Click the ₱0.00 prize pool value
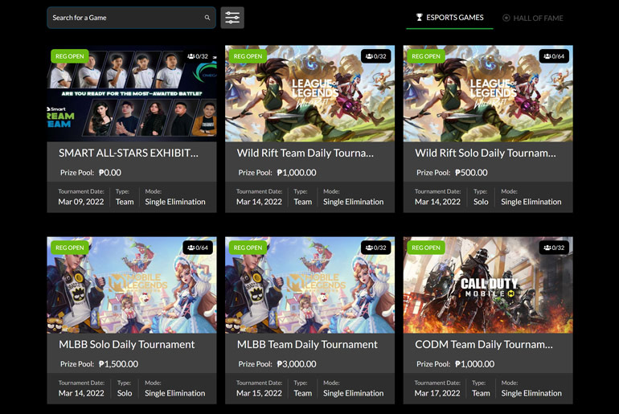Viewport: 619px width, 414px height. coord(110,173)
